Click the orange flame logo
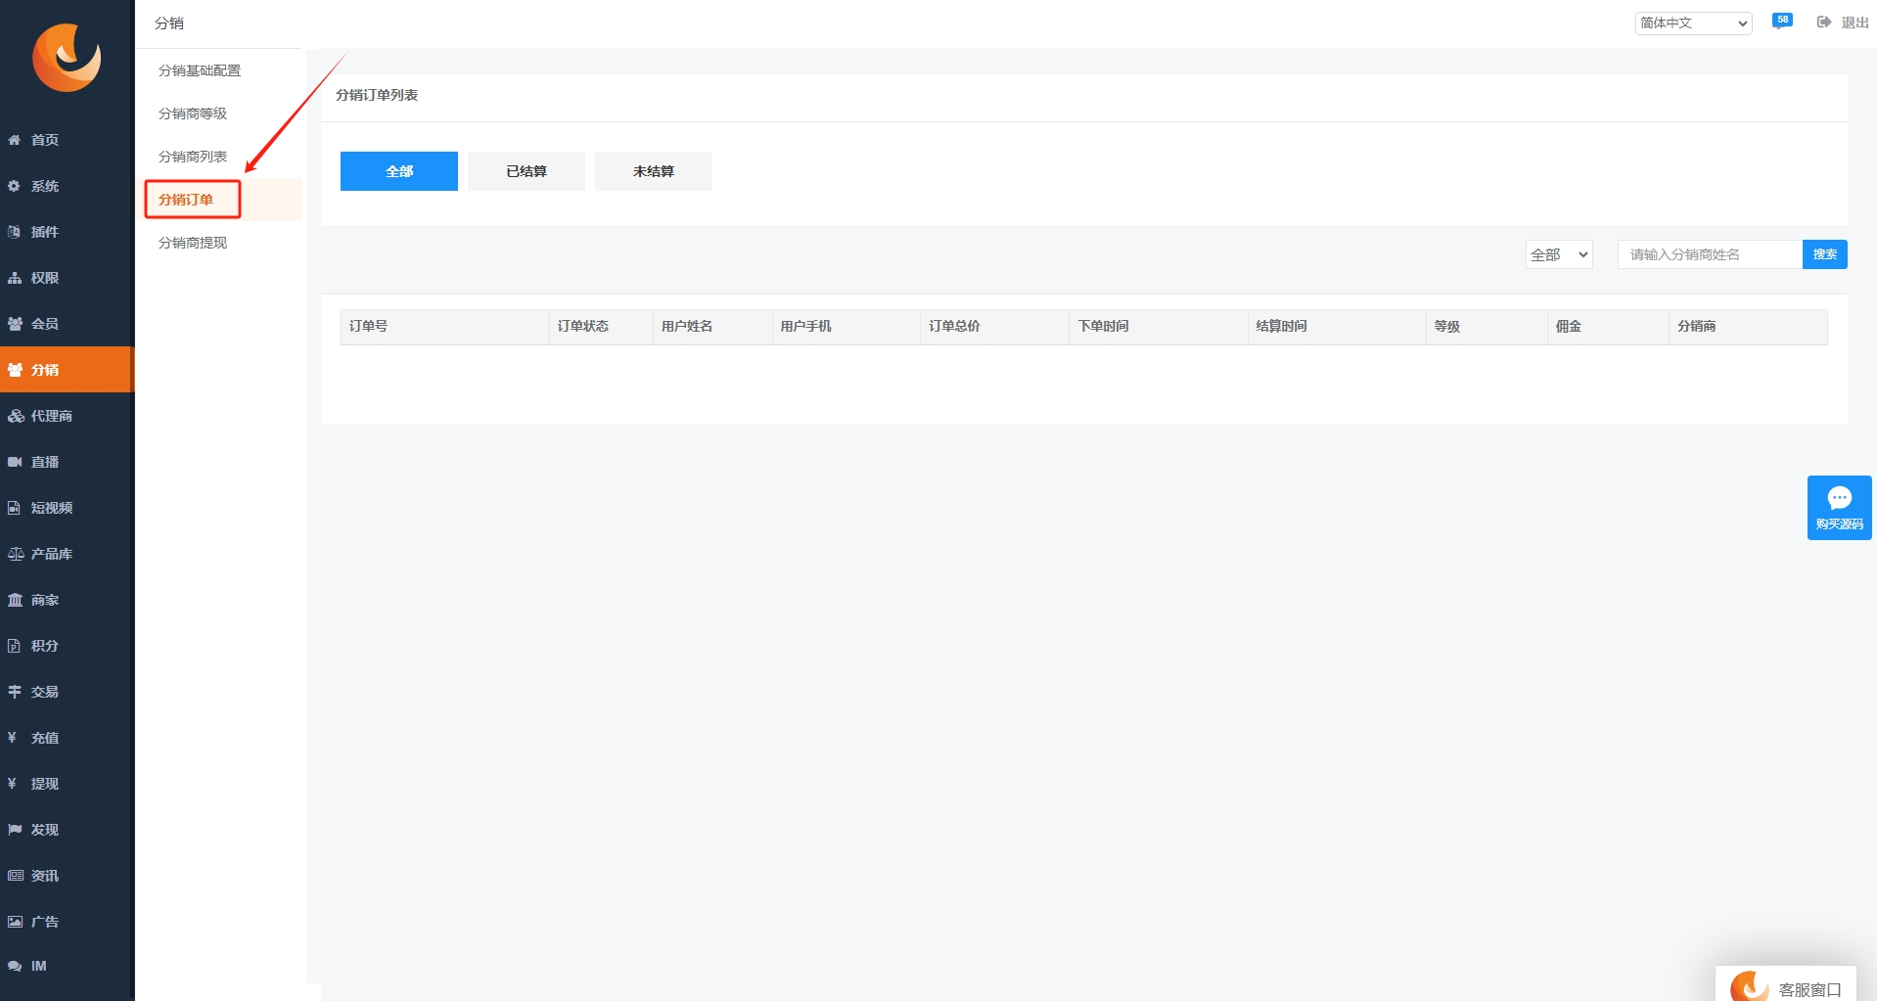 click(x=67, y=58)
